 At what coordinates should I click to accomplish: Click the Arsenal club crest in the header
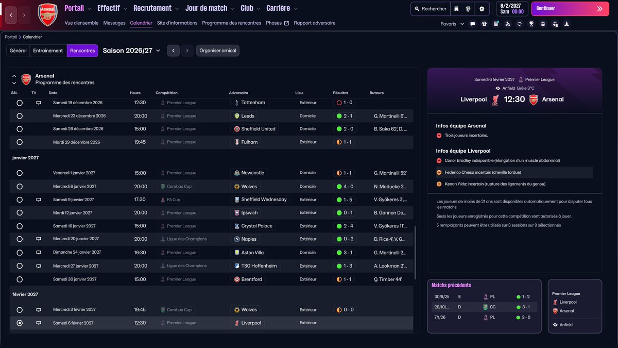point(48,15)
